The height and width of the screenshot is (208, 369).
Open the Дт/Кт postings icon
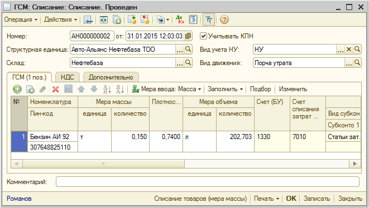tap(180, 19)
